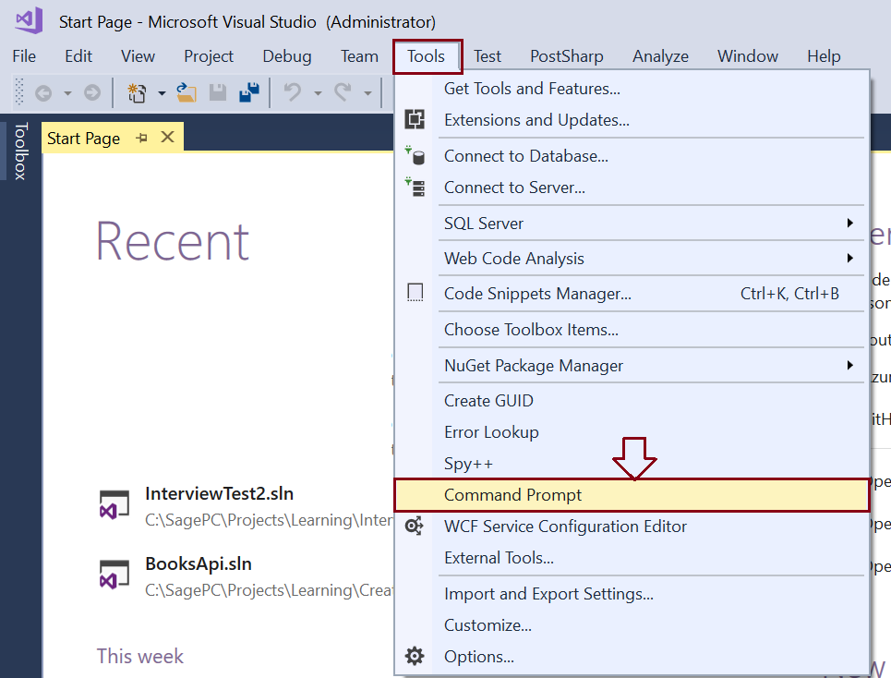
Task: Click the WCF Service Configuration Editor icon
Action: 415,526
